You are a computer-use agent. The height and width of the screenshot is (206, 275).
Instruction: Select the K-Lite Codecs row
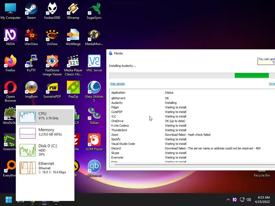click(192, 126)
